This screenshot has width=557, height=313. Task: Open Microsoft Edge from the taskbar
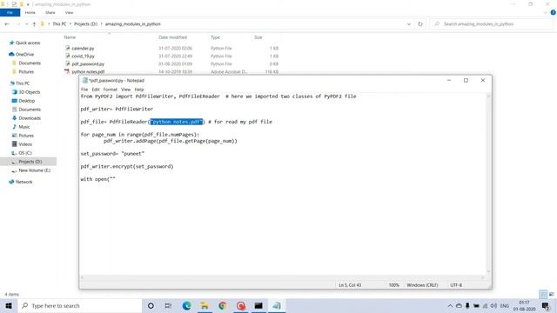[x=186, y=305]
